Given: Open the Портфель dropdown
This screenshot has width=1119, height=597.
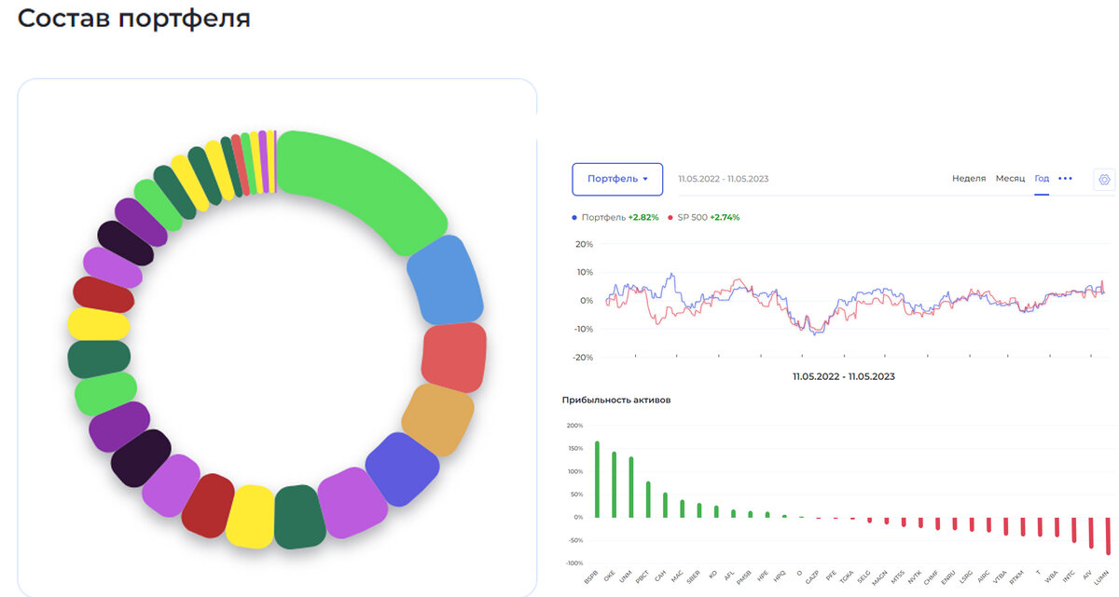Looking at the screenshot, I should [617, 179].
